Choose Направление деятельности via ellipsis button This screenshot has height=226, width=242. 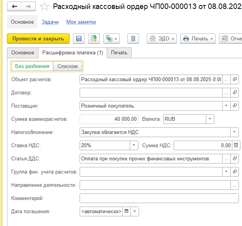[235, 185]
